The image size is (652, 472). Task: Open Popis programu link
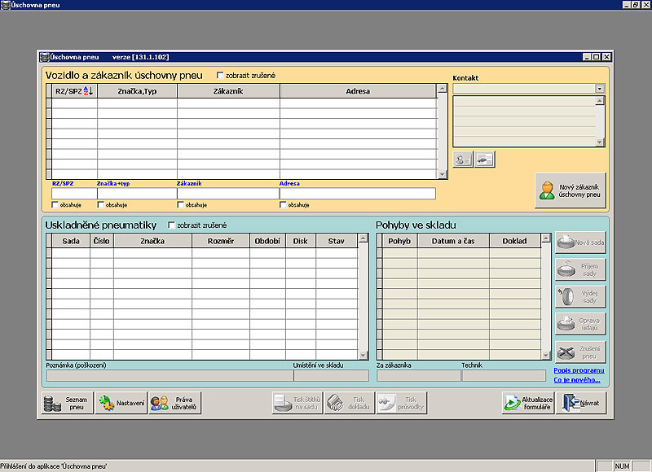click(x=579, y=370)
